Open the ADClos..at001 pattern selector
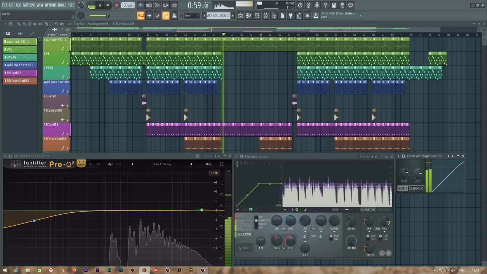This screenshot has height=274, width=487. click(x=218, y=16)
